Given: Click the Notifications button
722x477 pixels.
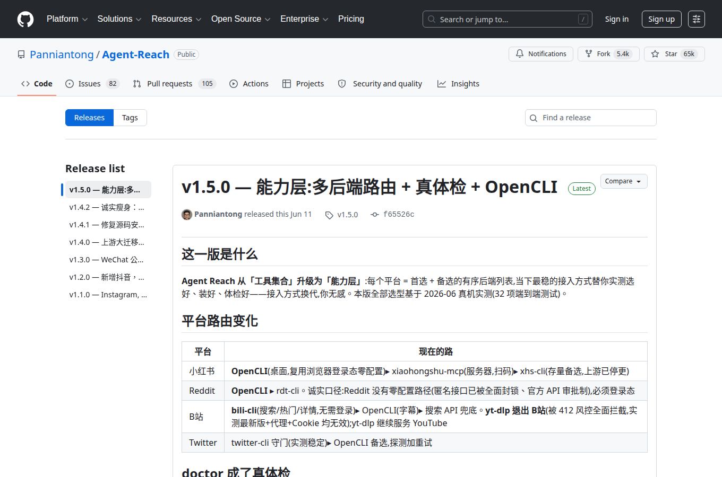Looking at the screenshot, I should click(x=541, y=54).
